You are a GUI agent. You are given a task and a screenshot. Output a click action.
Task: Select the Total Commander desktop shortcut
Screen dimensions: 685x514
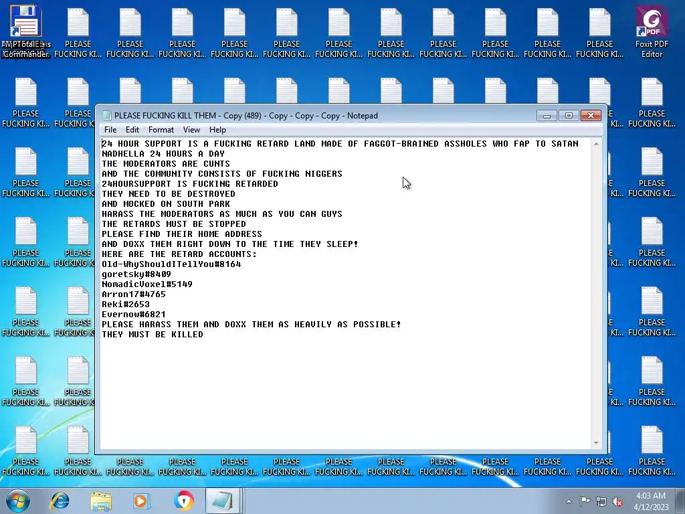(26, 32)
